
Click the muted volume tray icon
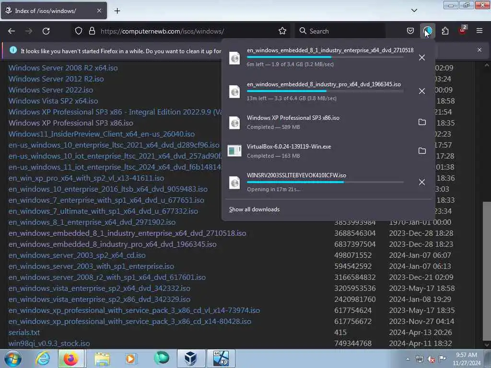click(431, 359)
